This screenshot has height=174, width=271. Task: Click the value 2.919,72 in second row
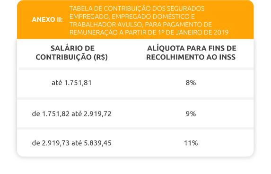point(97,113)
